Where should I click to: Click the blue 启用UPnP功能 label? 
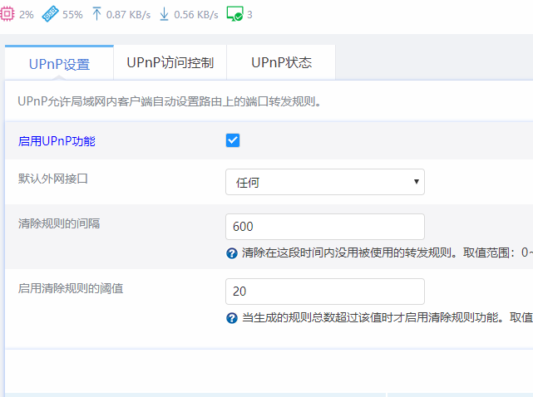(57, 141)
